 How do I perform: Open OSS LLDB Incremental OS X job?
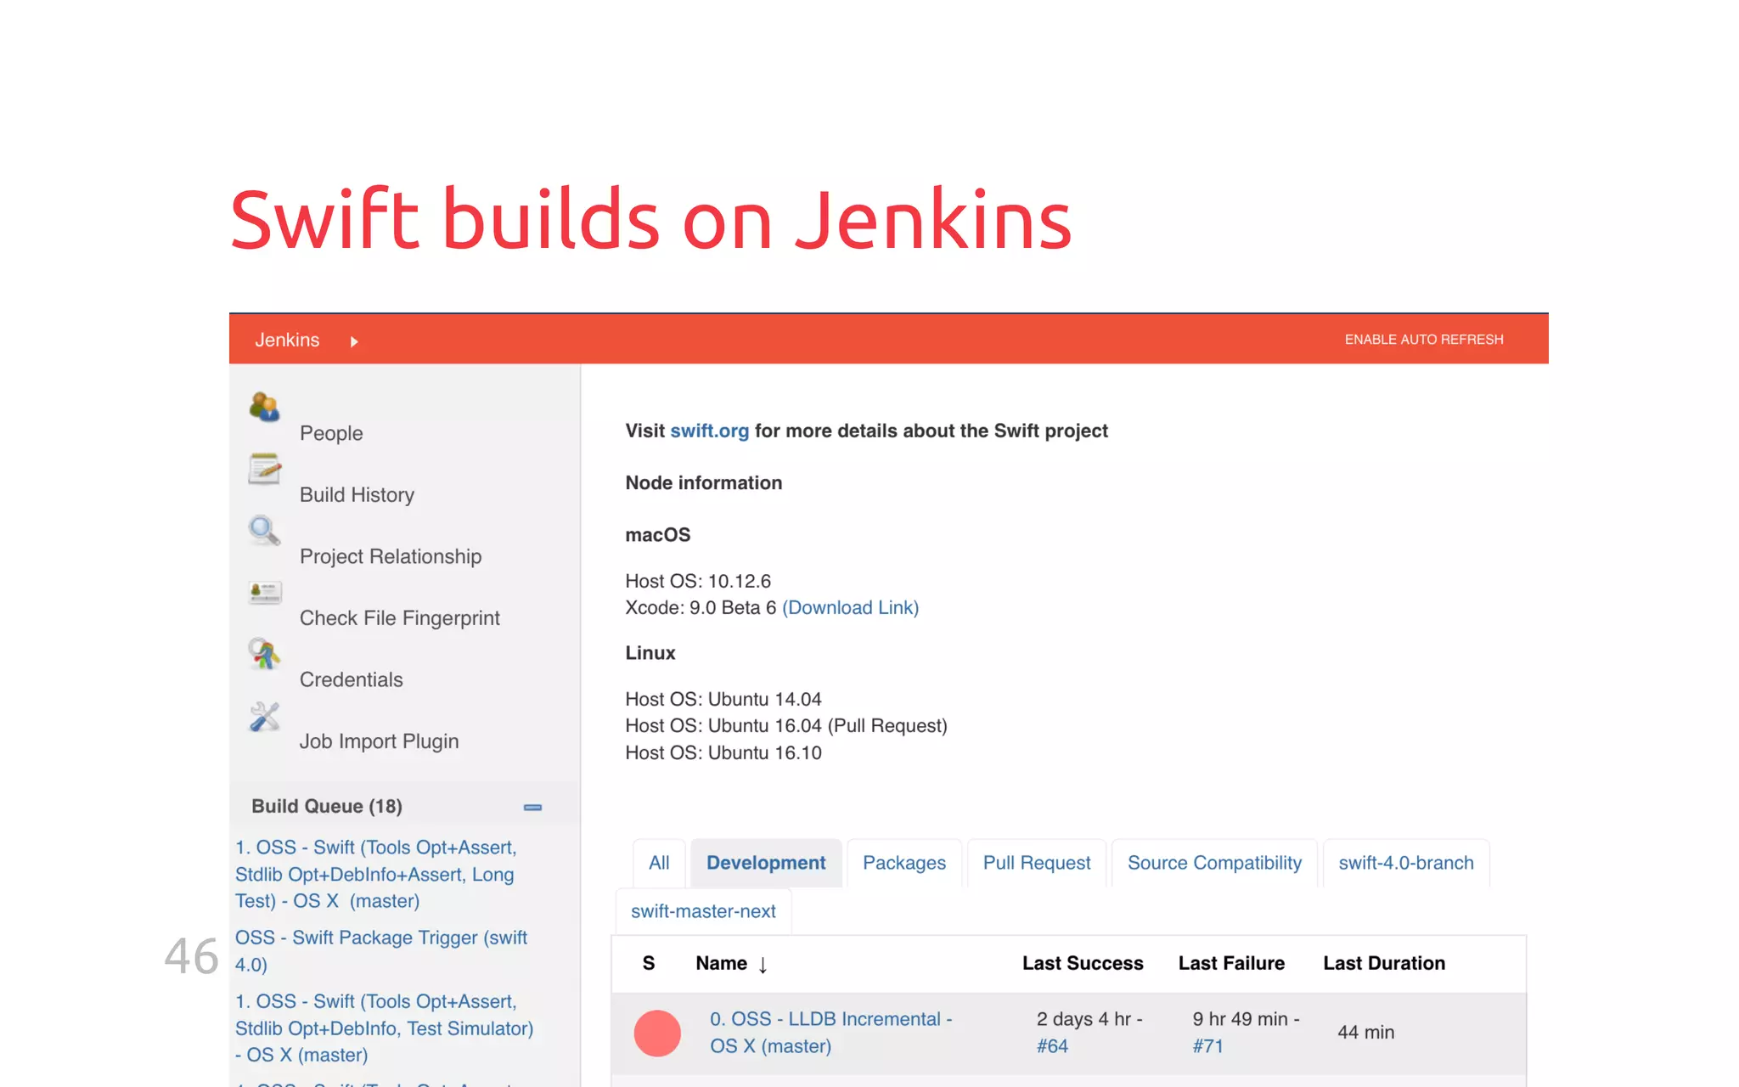830,1033
